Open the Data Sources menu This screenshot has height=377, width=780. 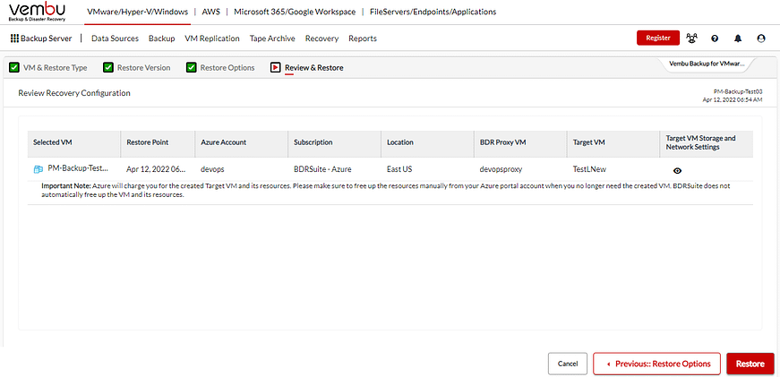(x=115, y=39)
